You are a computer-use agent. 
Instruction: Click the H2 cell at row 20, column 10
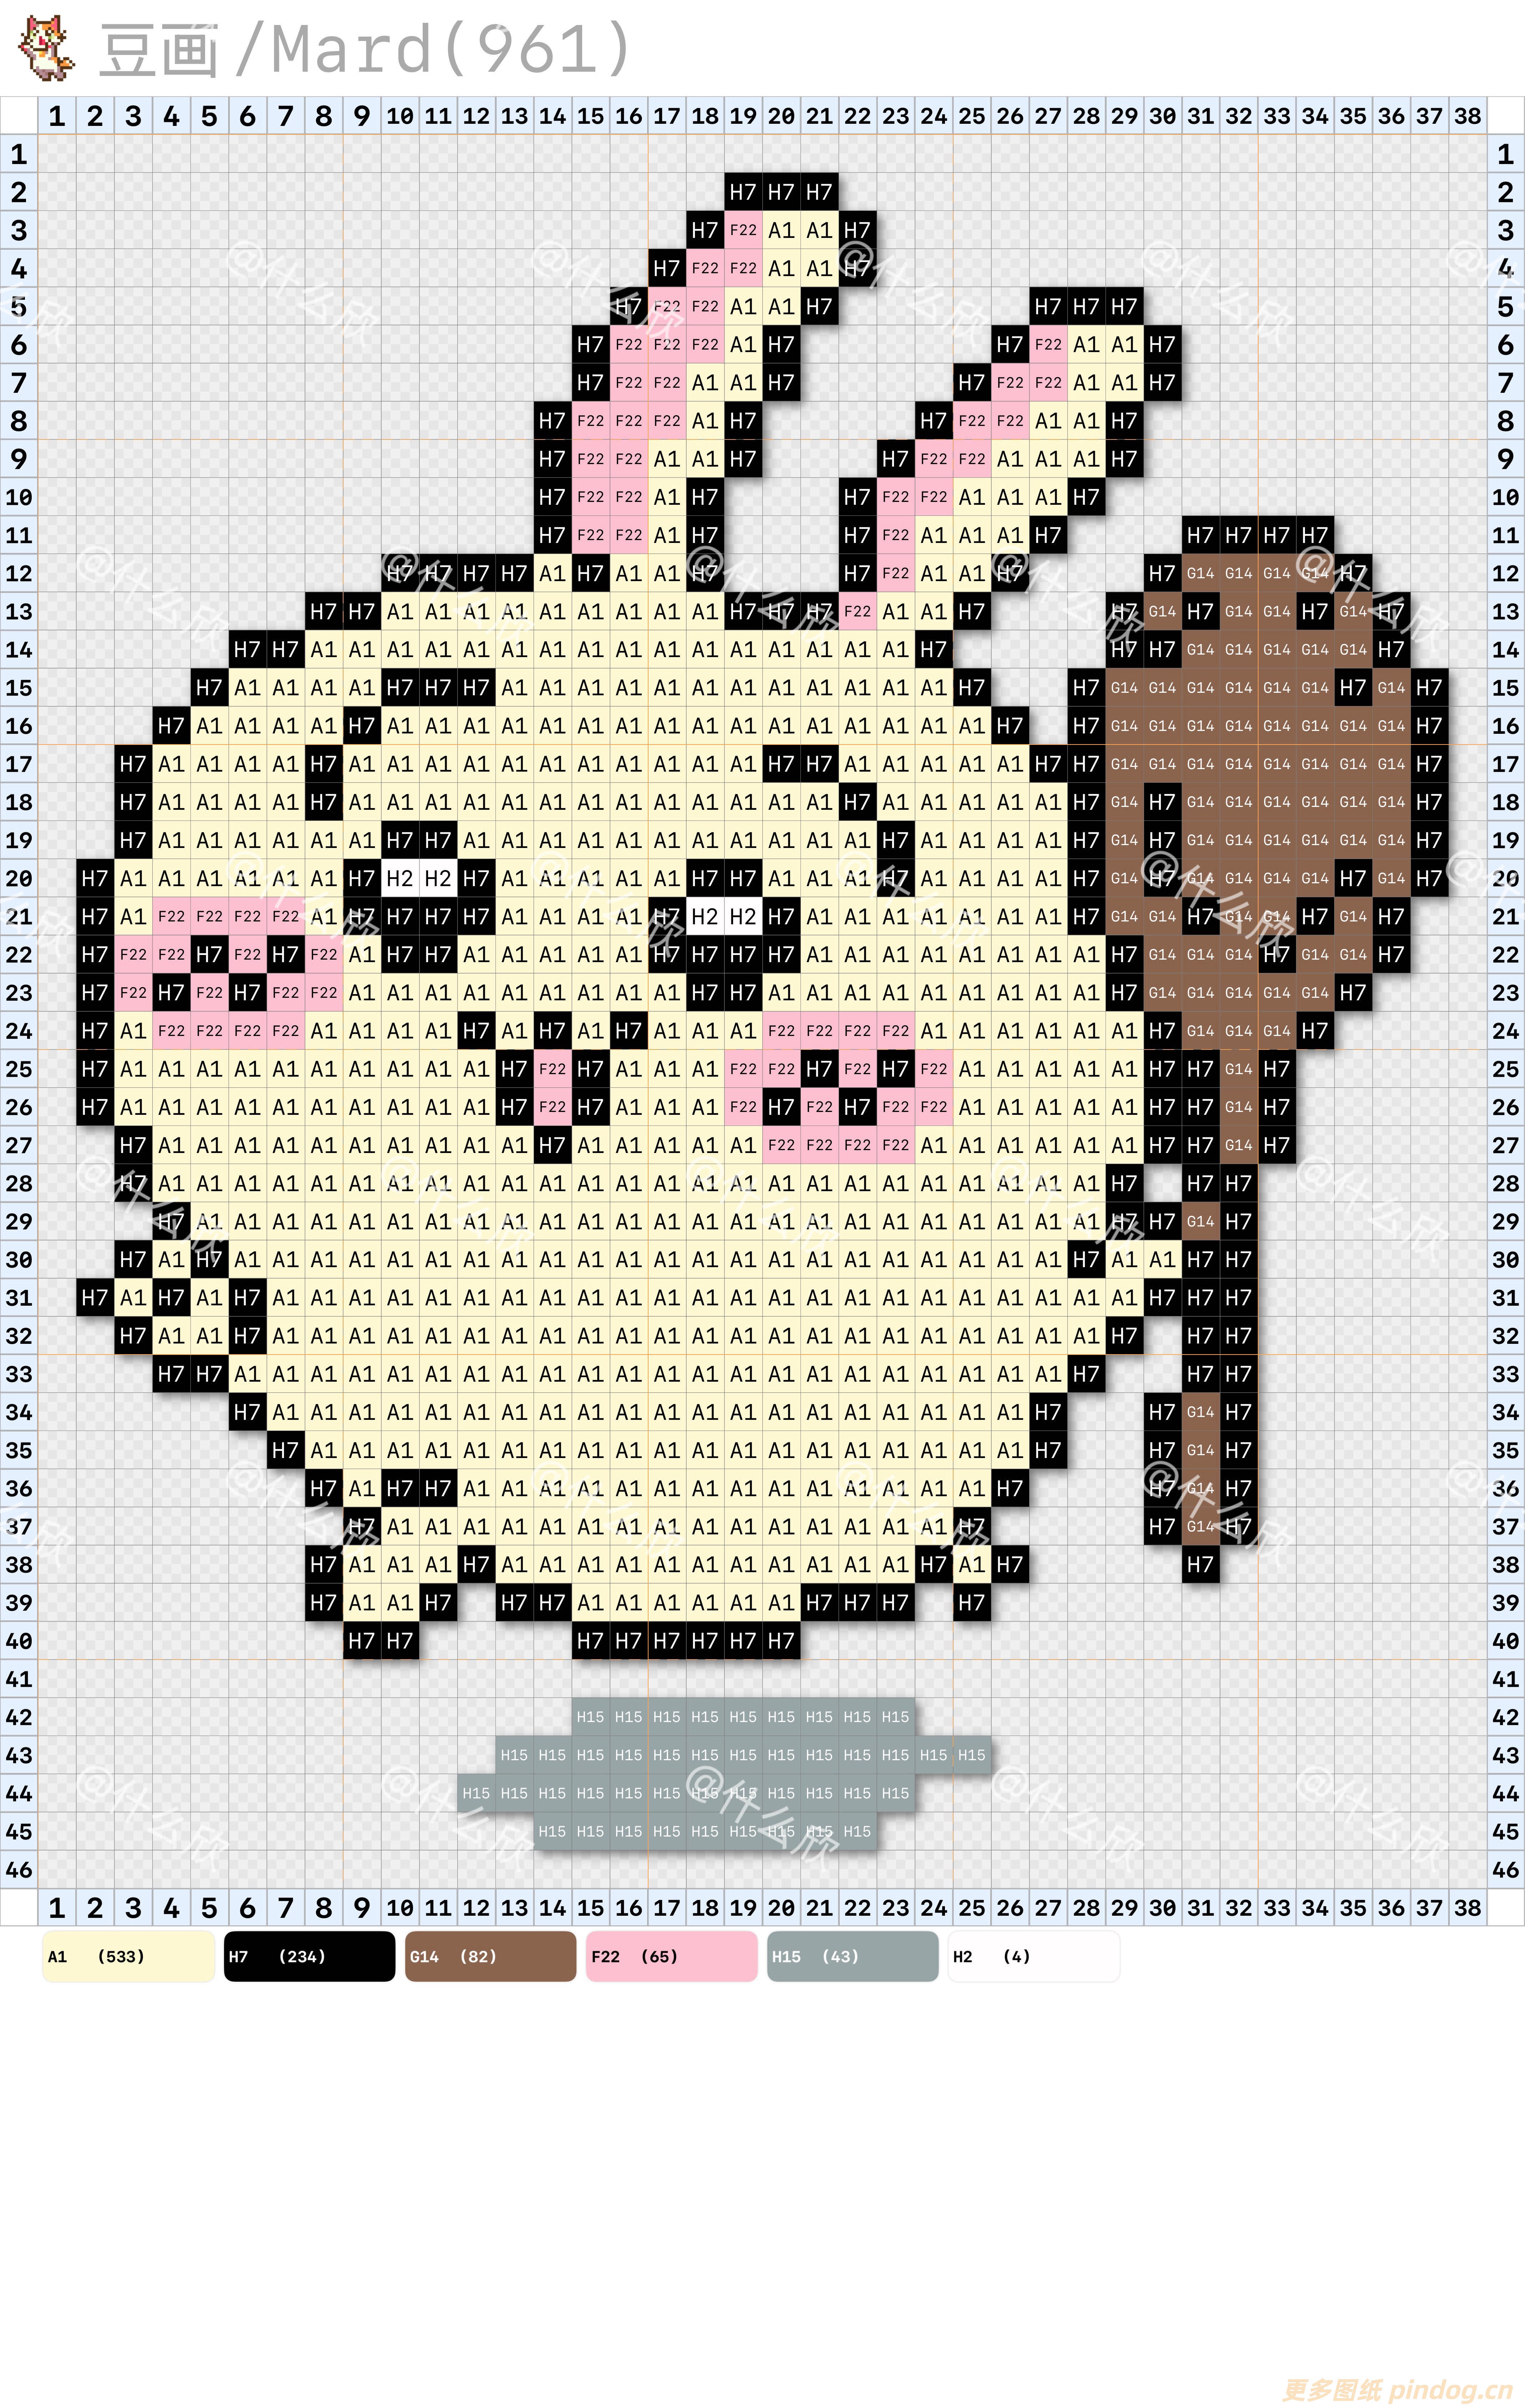click(400, 878)
